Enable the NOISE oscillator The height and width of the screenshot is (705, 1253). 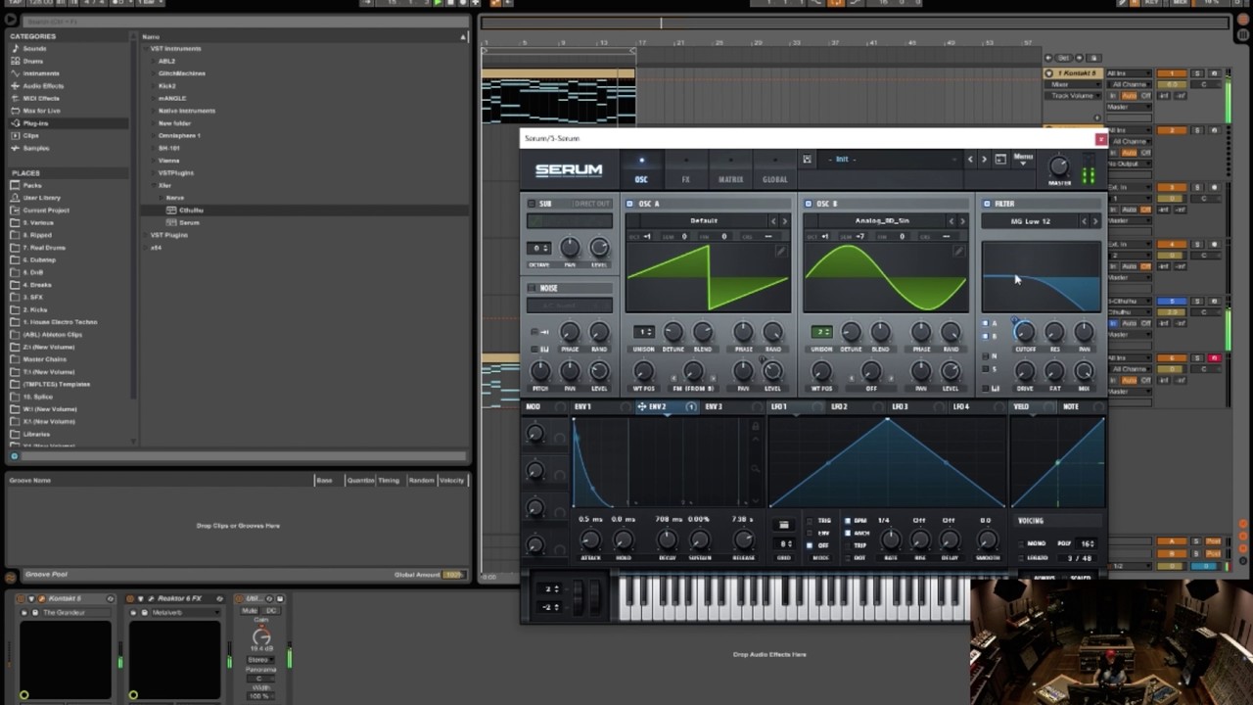click(x=532, y=288)
